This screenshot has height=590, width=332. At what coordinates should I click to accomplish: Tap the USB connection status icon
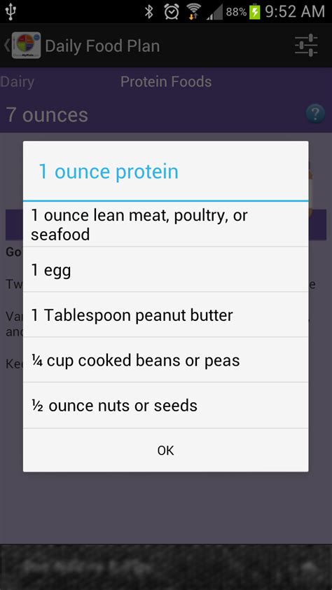(11, 12)
